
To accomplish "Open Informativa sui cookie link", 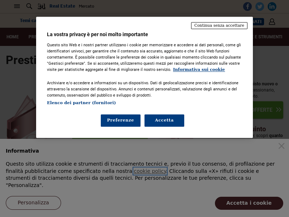I will (199, 69).
